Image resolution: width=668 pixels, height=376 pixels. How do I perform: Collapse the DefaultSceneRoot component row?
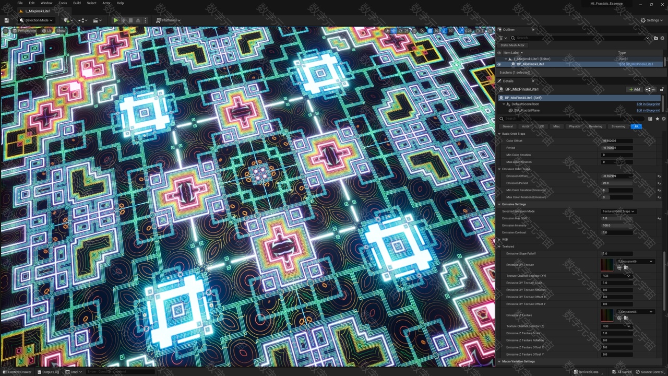(504, 104)
